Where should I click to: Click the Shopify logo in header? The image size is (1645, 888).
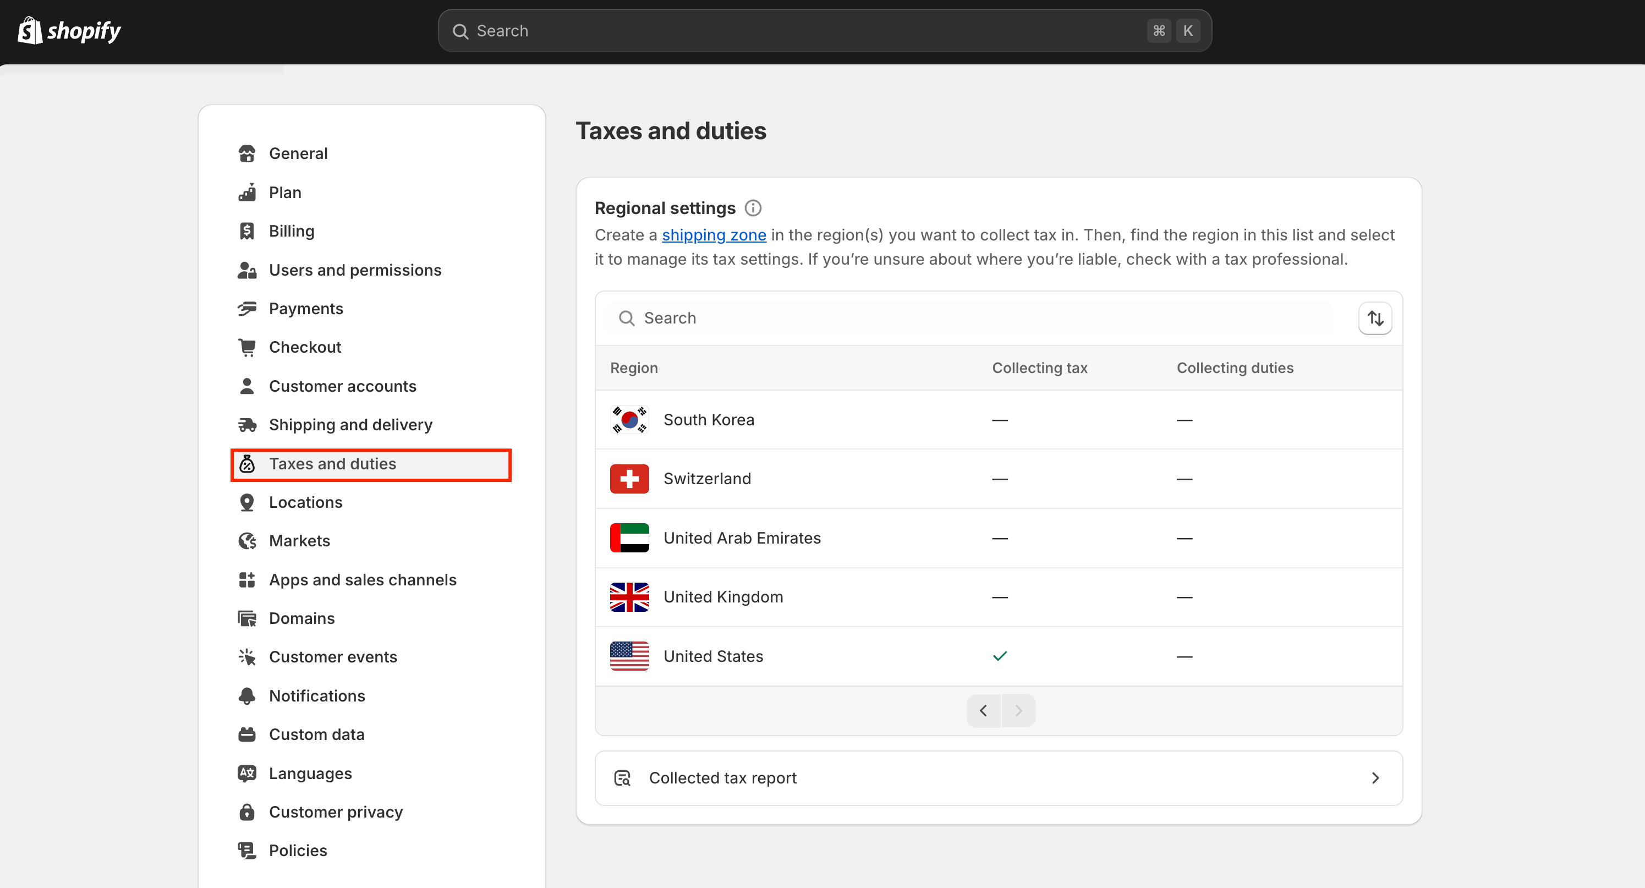point(69,31)
